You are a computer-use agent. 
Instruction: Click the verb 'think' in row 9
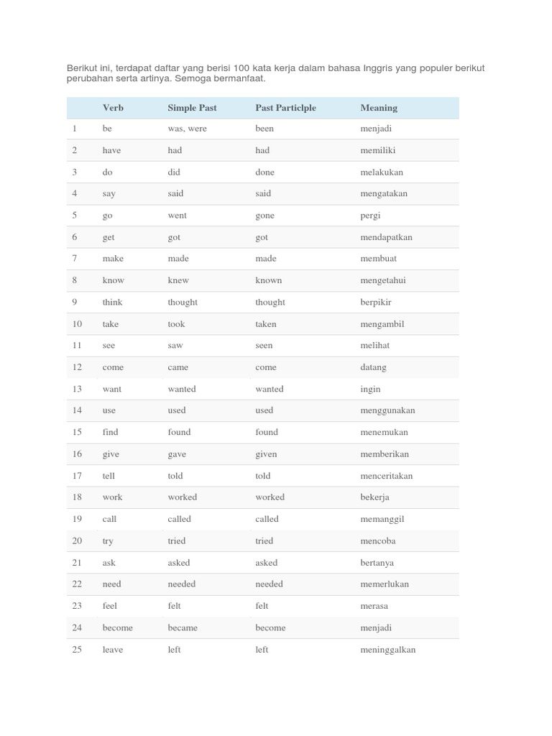[112, 302]
